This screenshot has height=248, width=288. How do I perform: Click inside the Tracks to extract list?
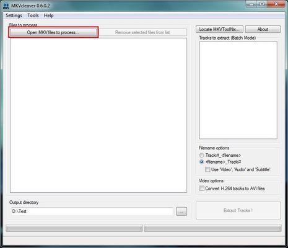tap(238, 91)
